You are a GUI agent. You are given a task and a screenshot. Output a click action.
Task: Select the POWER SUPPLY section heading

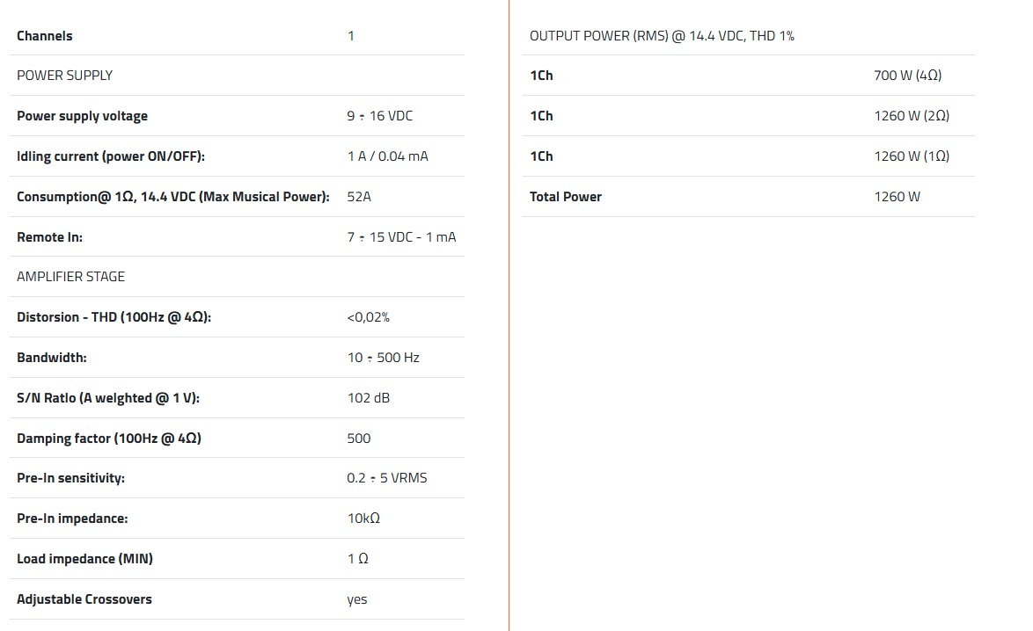click(x=65, y=76)
